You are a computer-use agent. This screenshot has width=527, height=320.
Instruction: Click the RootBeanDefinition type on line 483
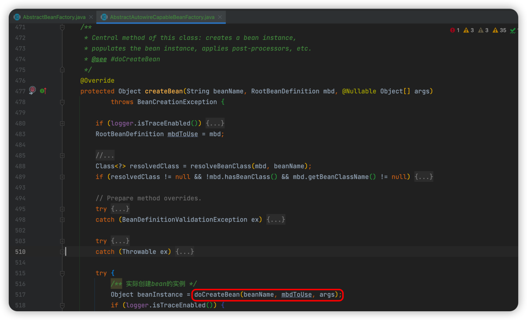tap(130, 134)
